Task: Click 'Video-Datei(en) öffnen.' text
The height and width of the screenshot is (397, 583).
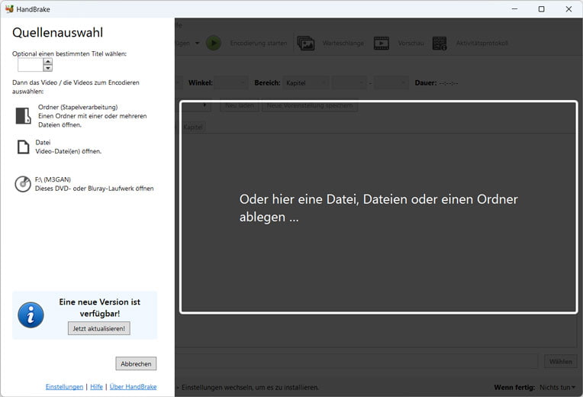Action: tap(69, 151)
